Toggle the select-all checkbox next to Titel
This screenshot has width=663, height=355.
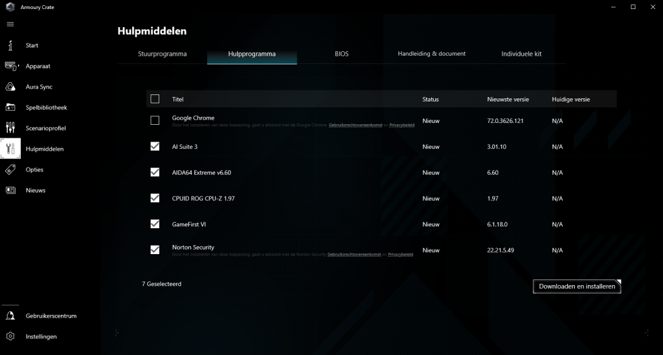(155, 99)
